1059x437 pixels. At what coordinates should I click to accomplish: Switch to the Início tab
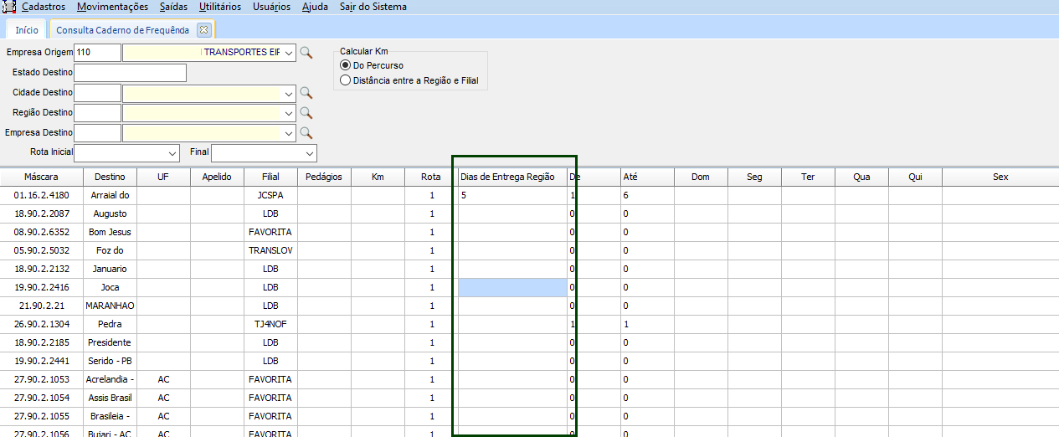(27, 30)
